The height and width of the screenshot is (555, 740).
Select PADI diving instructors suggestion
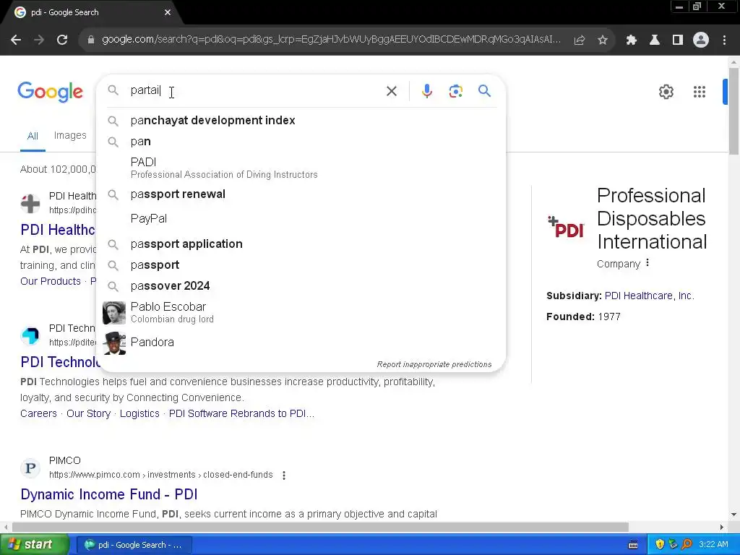pyautogui.click(x=301, y=168)
